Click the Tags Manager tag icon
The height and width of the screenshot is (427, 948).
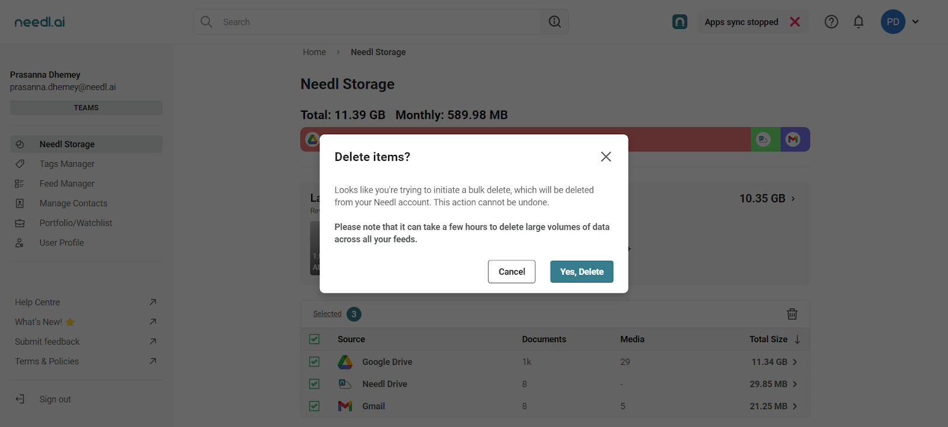pos(20,164)
